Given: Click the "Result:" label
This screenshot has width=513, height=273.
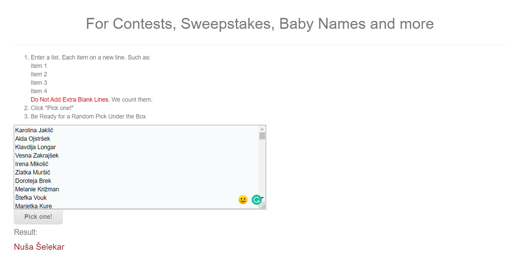Looking at the screenshot, I should coord(26,232).
